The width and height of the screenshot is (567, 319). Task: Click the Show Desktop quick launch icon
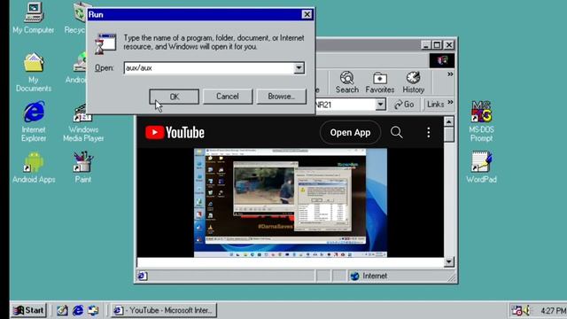pos(62,310)
